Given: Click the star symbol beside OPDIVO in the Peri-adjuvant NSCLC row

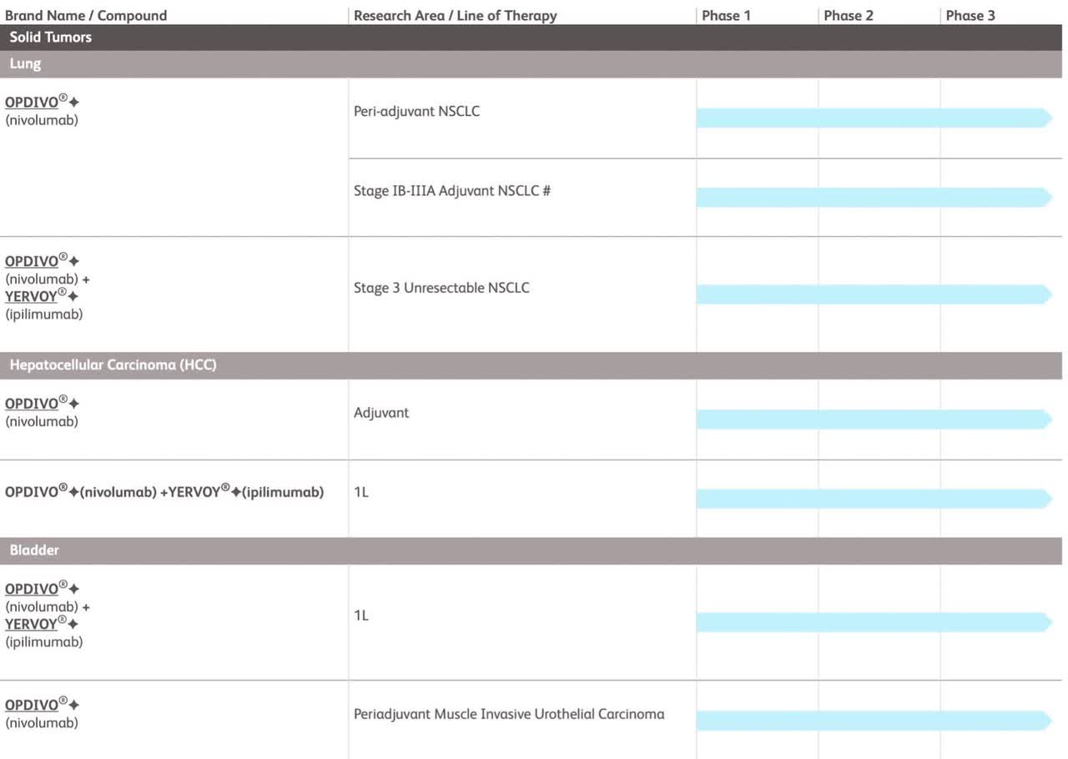Looking at the screenshot, I should pos(74,103).
